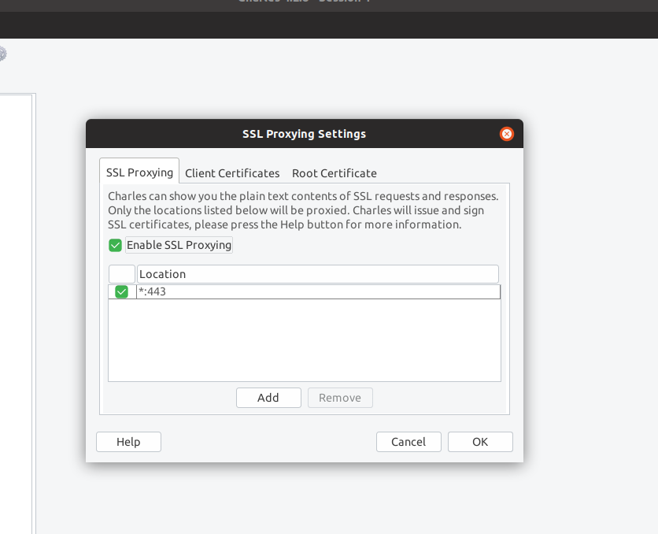
Task: Click the blank checkbox column header
Action: (x=122, y=274)
